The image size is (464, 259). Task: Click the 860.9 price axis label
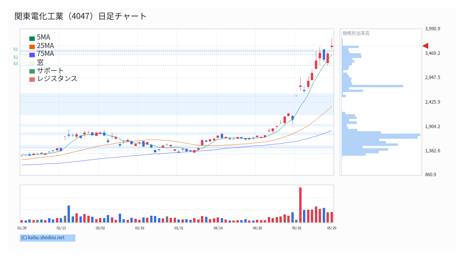431,174
